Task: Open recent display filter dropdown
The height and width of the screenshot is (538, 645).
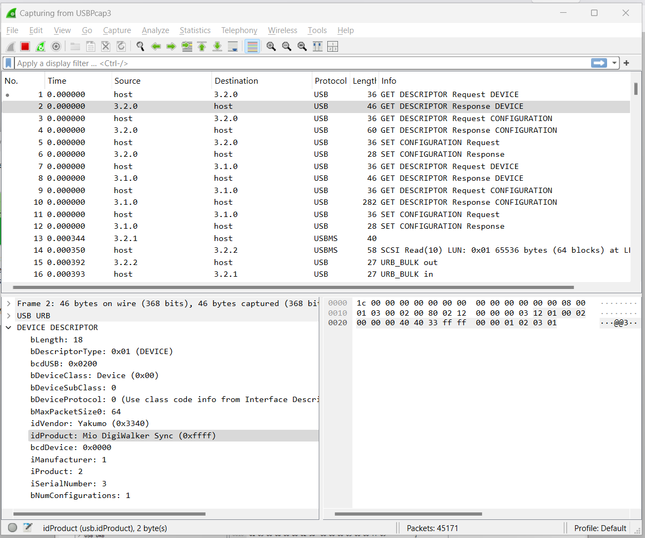Action: pos(615,63)
